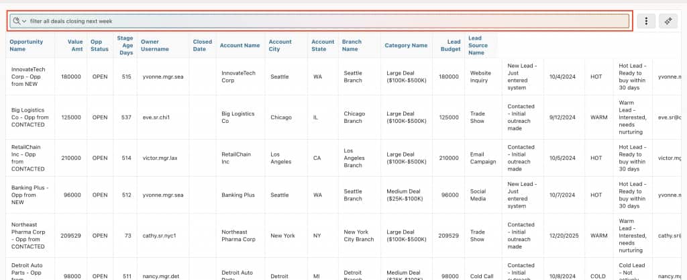
Task: Expand the search options dropdown chevron
Action: [x=24, y=21]
